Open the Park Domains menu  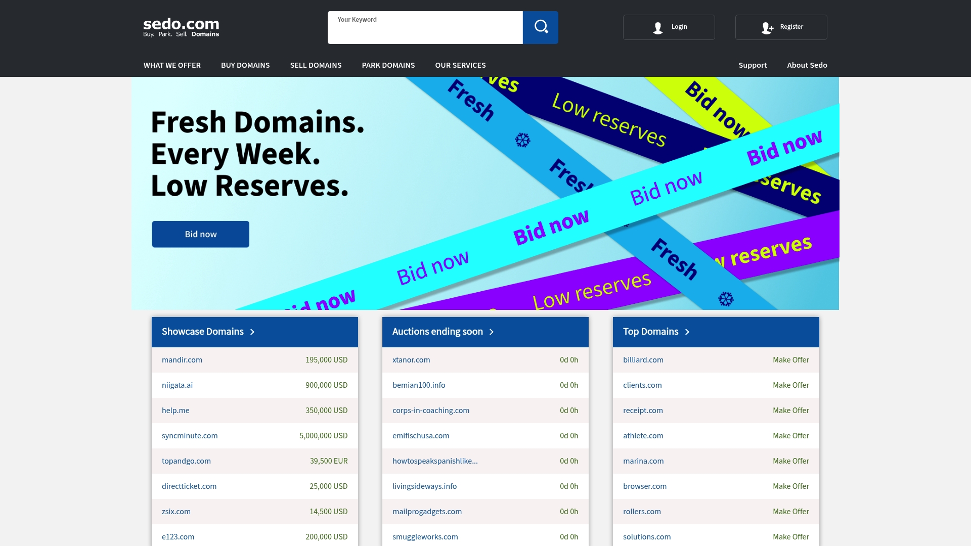[388, 65]
